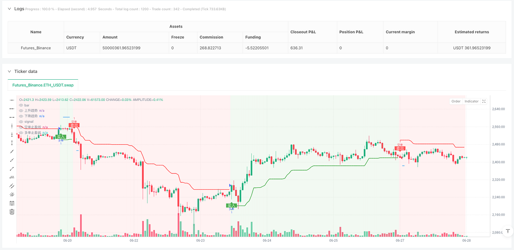Collapse the Logs section
Screen dimensions: 514x250
coord(9,9)
